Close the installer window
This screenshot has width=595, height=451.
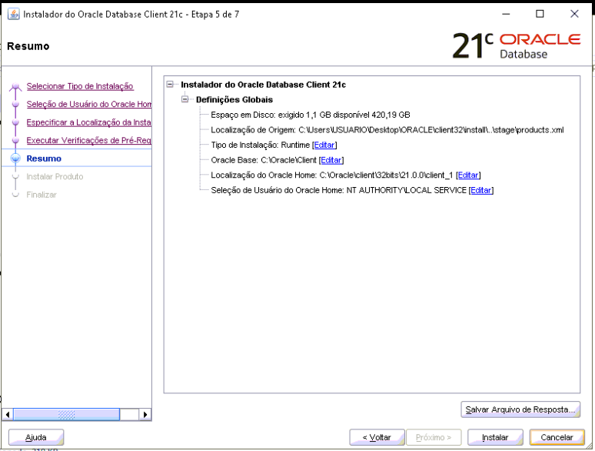574,14
